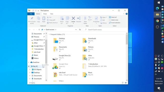Switch to the Home ribbon tab
The image size is (164, 92).
[38, 14]
